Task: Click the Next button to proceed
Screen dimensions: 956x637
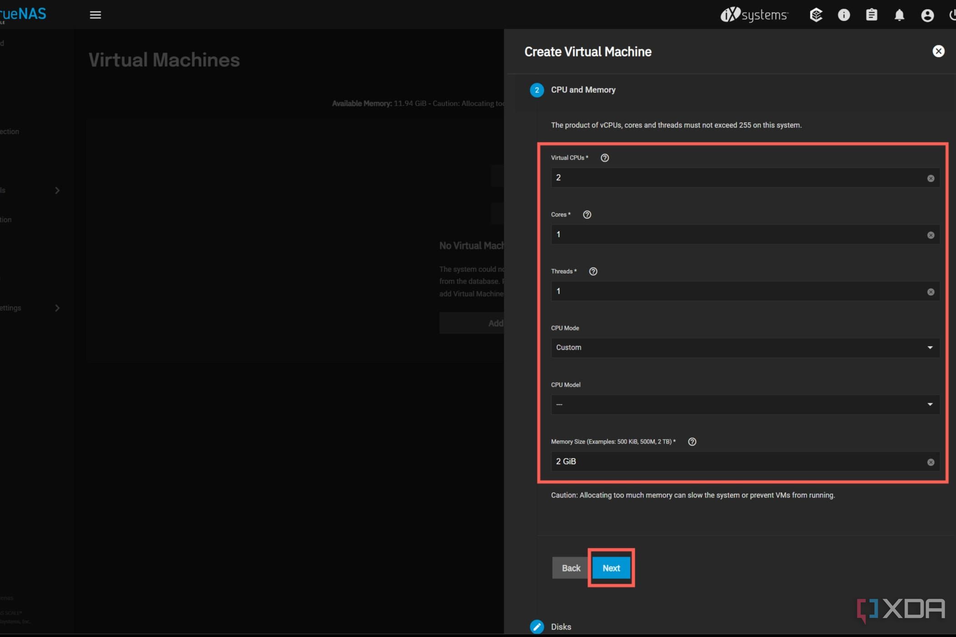Action: 611,567
